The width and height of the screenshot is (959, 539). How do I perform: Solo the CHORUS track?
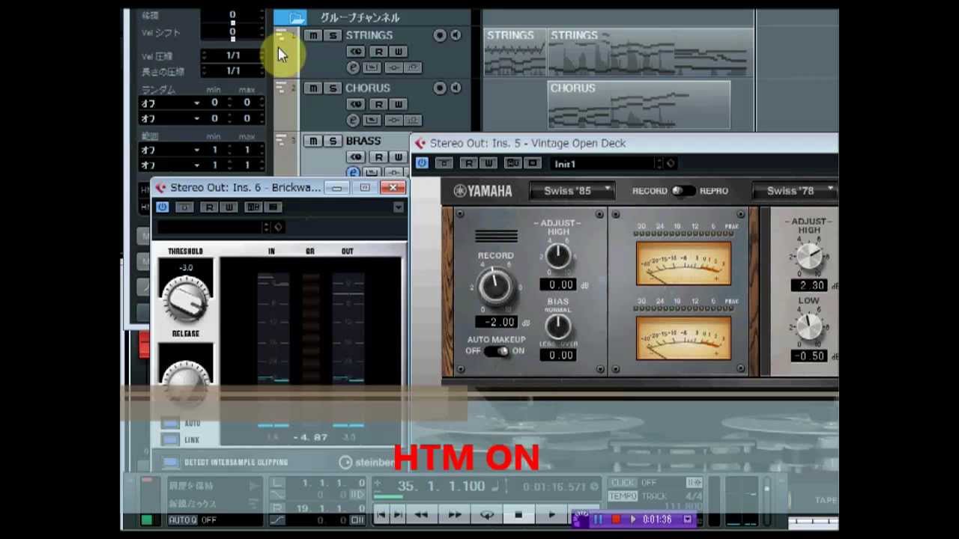tap(332, 88)
